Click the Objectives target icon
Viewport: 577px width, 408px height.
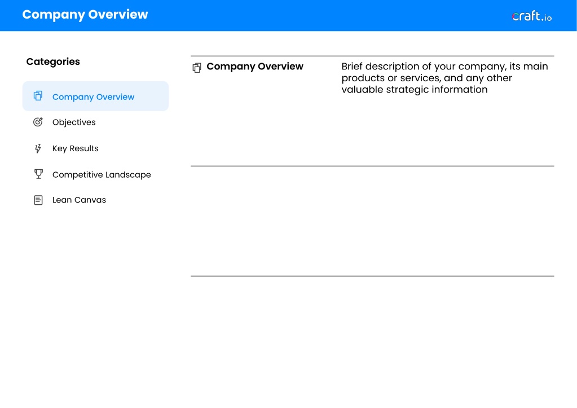click(38, 122)
